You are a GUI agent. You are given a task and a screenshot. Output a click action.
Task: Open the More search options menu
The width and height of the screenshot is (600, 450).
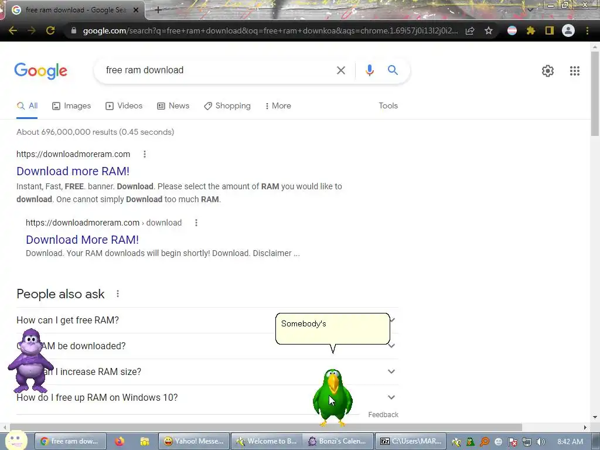[x=278, y=106]
